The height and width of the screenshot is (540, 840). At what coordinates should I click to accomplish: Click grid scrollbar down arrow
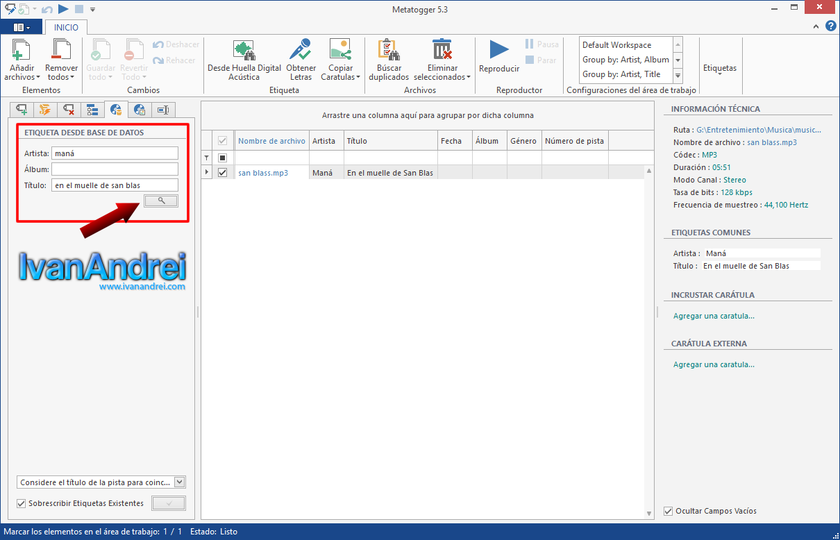[650, 514]
